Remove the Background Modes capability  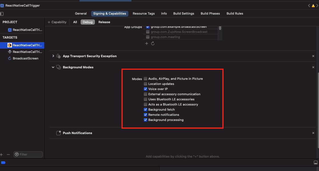click(x=313, y=67)
